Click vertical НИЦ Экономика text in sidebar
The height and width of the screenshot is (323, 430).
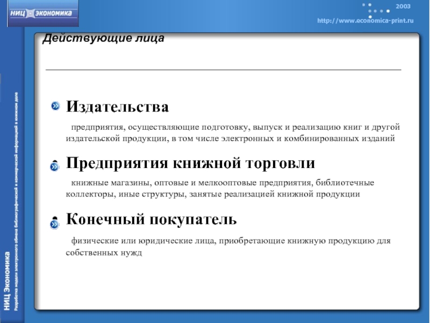pyautogui.click(x=7, y=279)
